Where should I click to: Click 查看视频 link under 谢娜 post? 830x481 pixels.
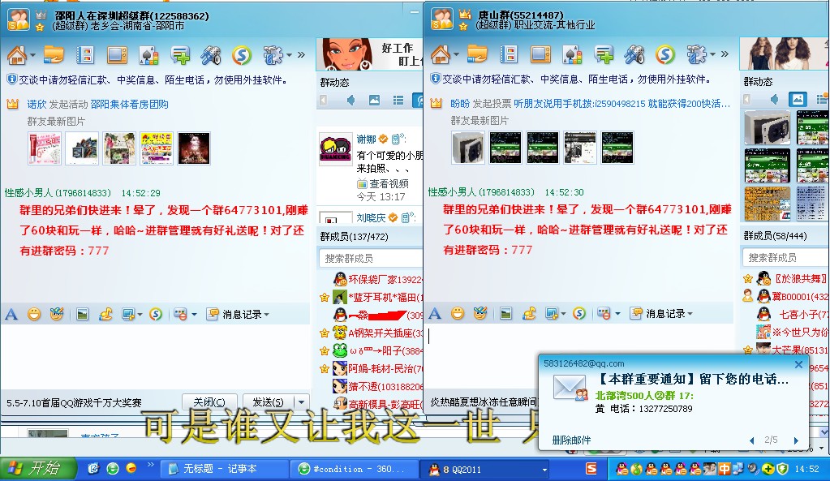point(389,183)
